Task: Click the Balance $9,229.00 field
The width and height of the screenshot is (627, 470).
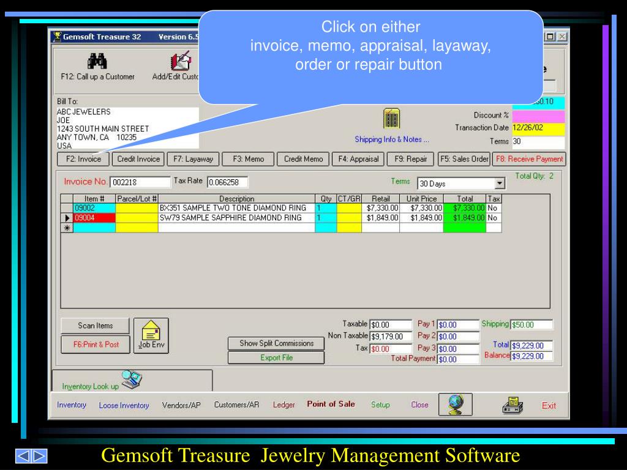Action: [531, 356]
